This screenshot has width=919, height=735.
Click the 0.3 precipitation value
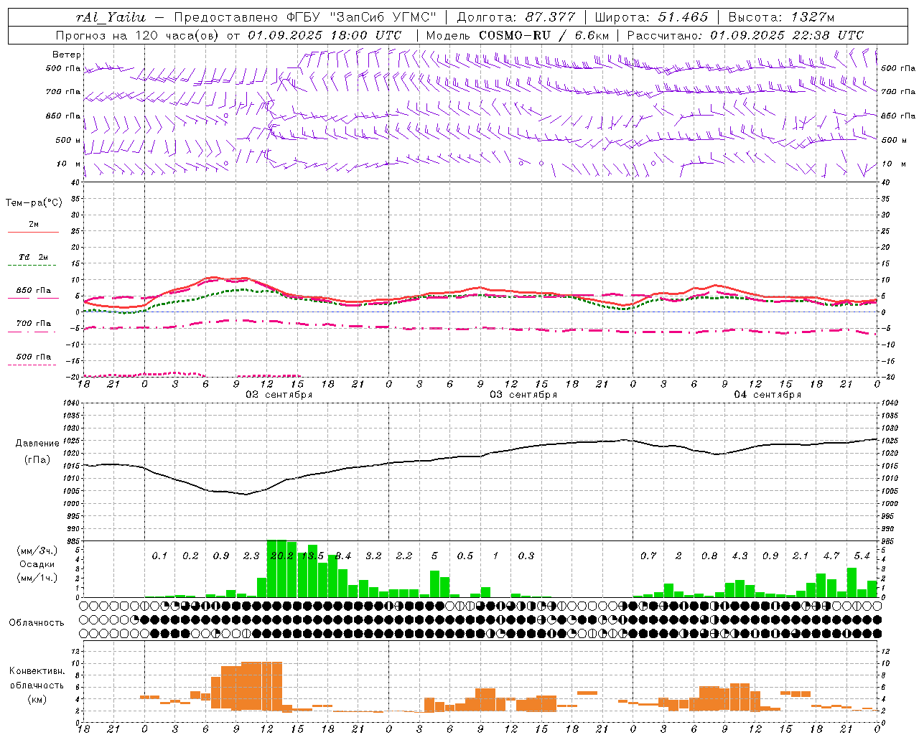tap(526, 556)
